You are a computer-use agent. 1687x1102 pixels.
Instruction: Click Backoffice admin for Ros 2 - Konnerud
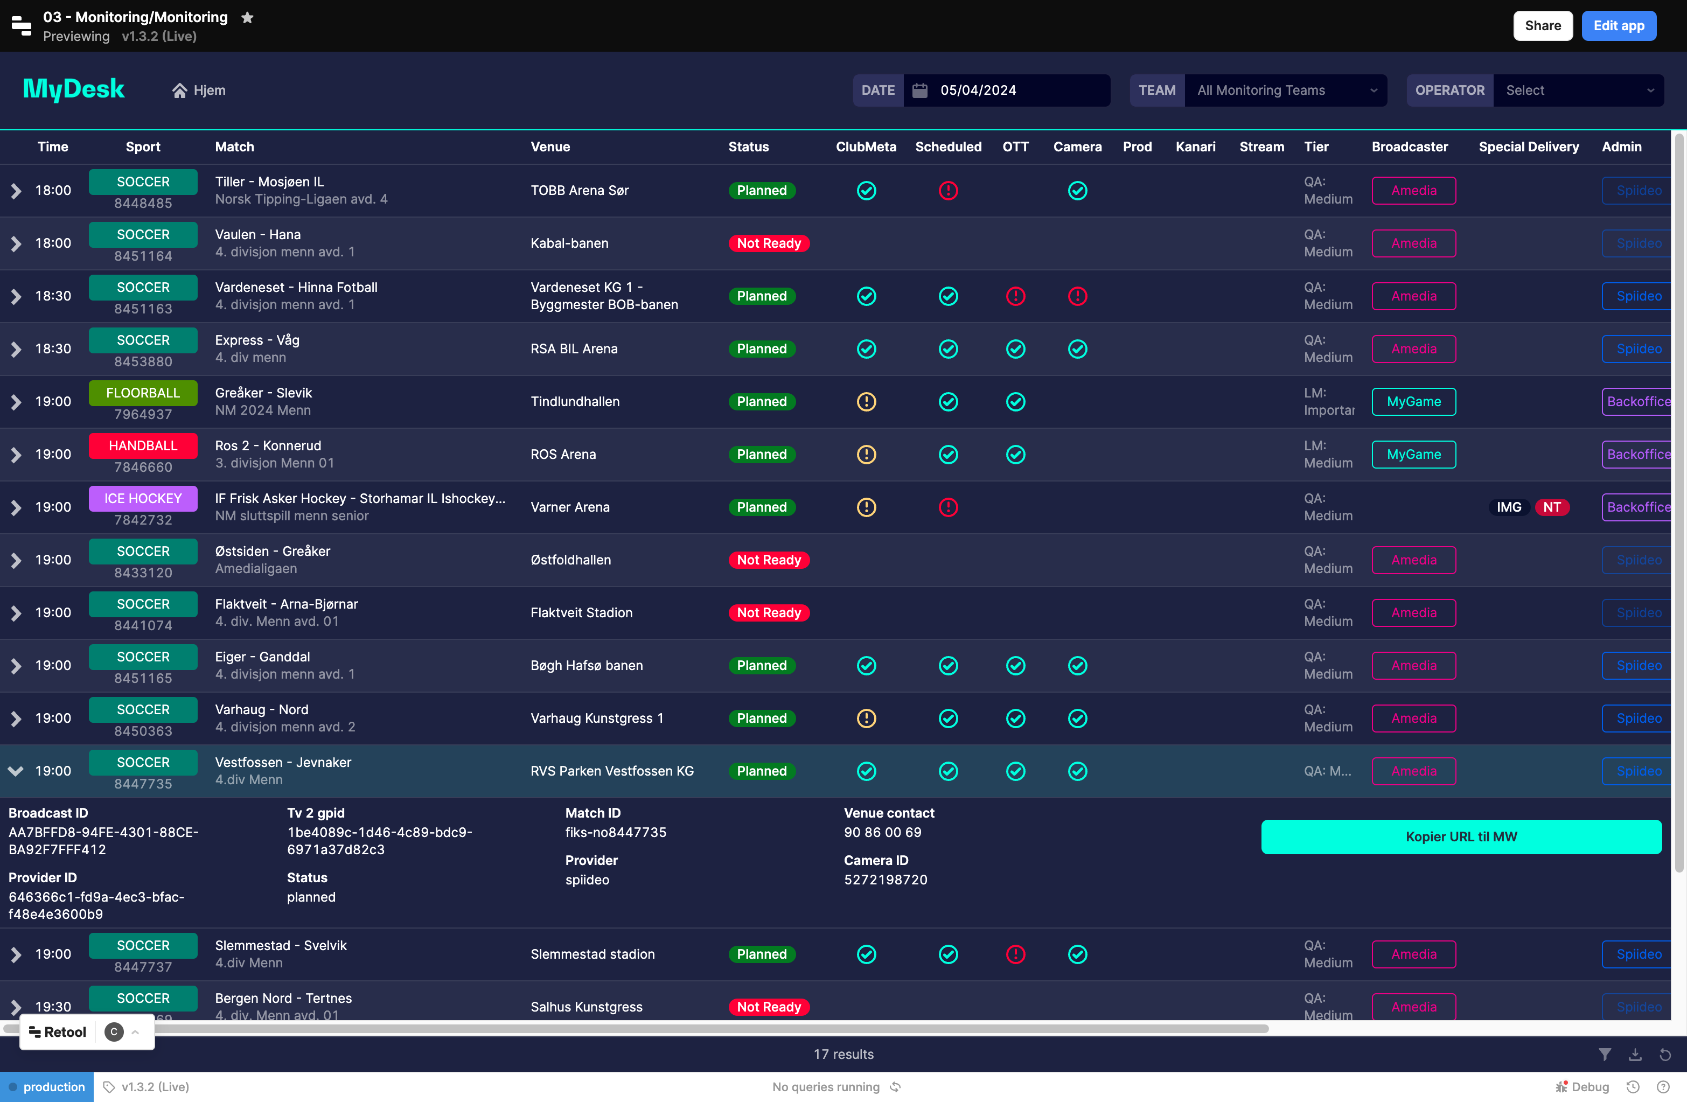(1637, 454)
